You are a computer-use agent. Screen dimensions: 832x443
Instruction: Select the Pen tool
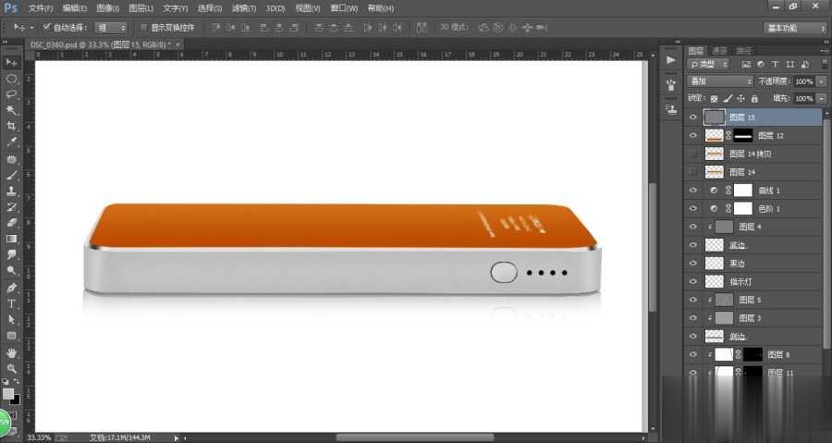click(11, 288)
